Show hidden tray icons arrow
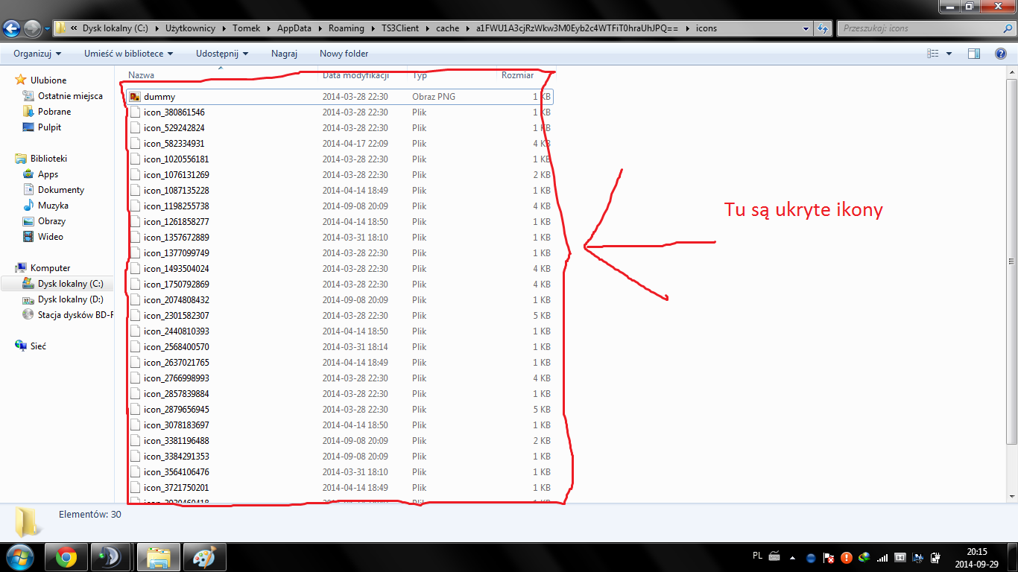 (x=791, y=557)
